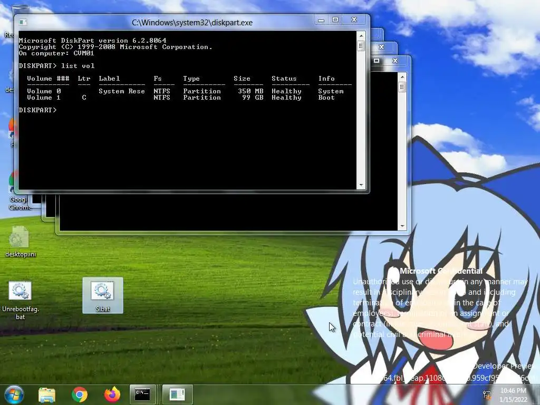Screen dimensions: 540x405
Task: Select the desktop.ini file icon
Action: click(x=21, y=242)
